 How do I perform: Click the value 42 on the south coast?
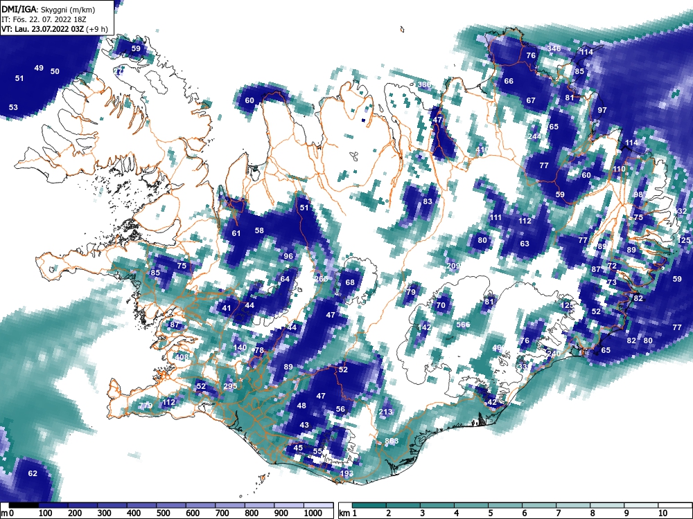pos(492,402)
